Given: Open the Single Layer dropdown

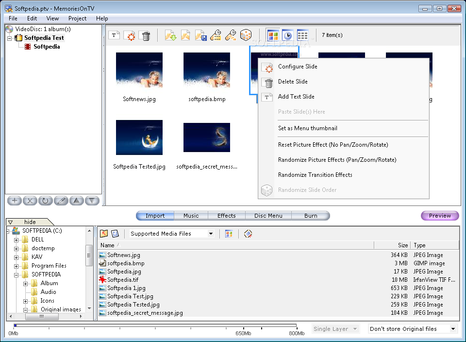Looking at the screenshot, I should point(355,329).
